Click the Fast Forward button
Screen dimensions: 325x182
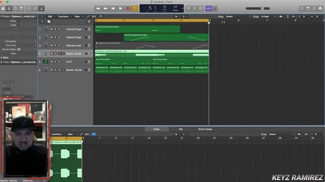coord(106,9)
